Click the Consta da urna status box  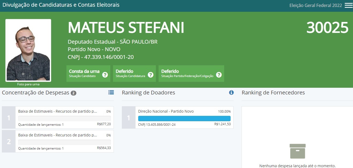(x=84, y=74)
